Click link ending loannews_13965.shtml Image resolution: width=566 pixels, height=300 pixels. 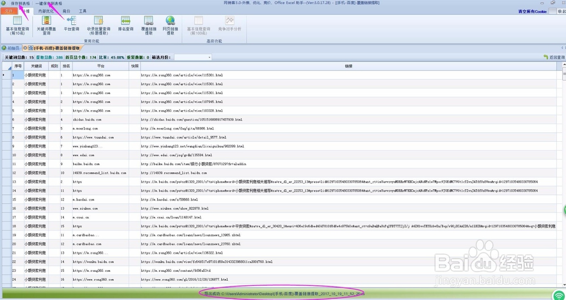coord(191,235)
